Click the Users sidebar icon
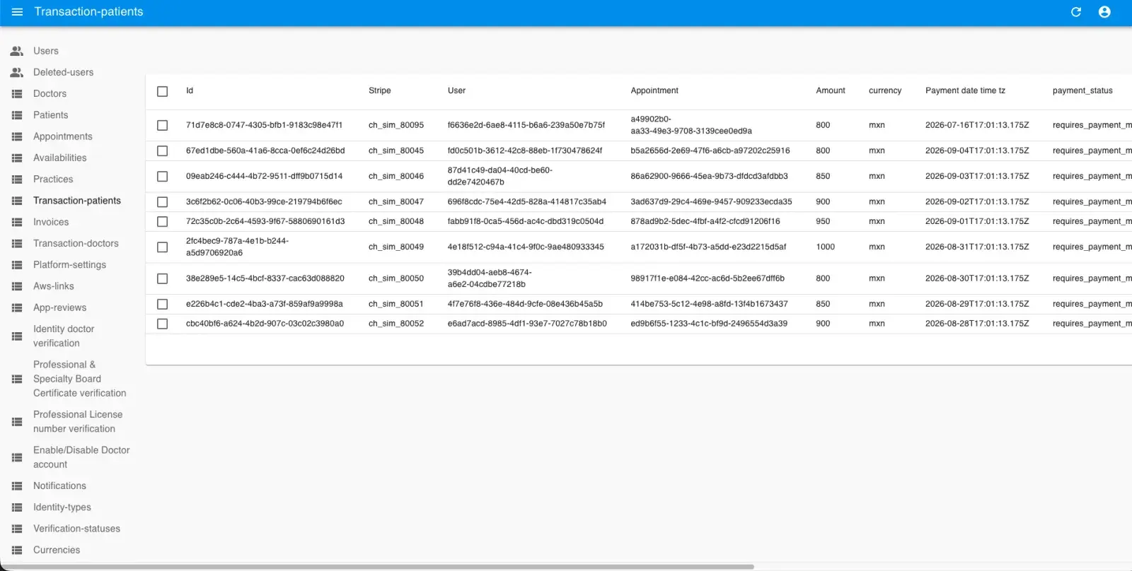Screen dimensions: 1132x571 click(17, 51)
